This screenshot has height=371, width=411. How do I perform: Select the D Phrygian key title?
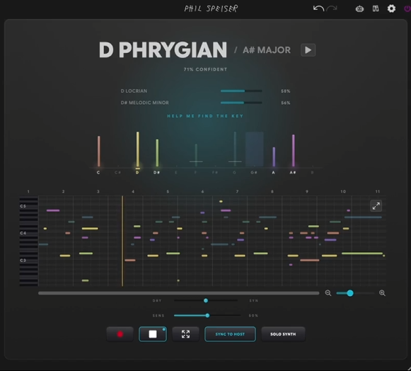coord(163,50)
